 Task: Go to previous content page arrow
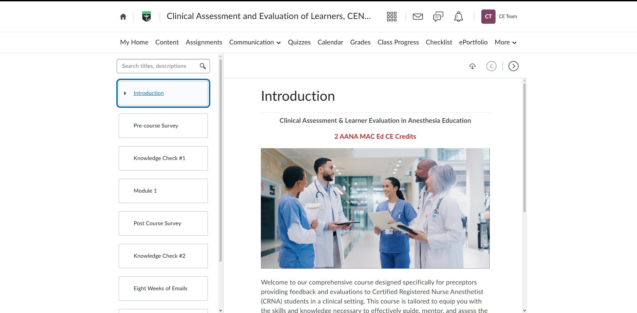(491, 66)
